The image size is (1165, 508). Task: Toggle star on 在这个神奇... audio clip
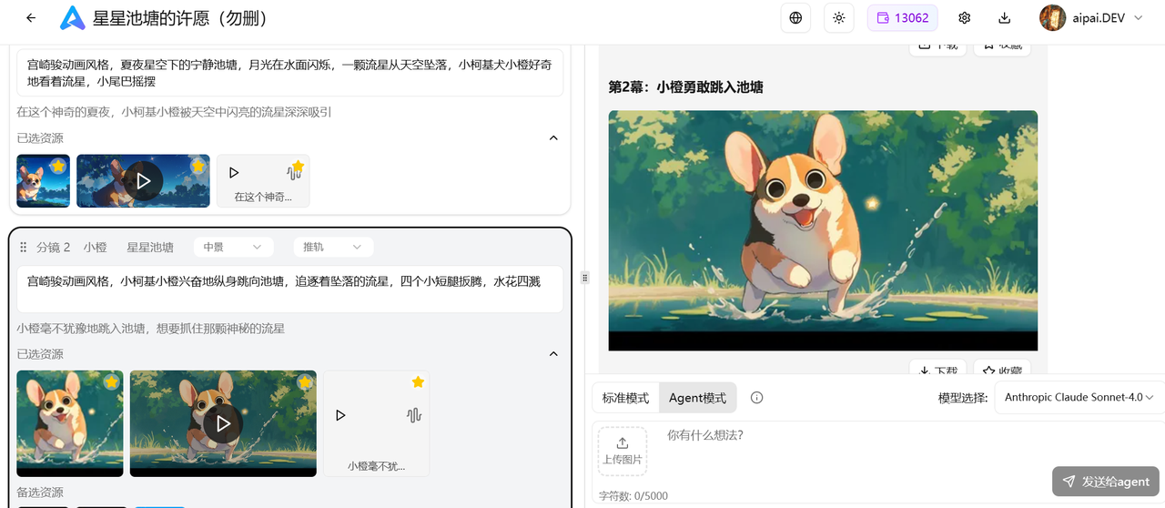click(298, 167)
